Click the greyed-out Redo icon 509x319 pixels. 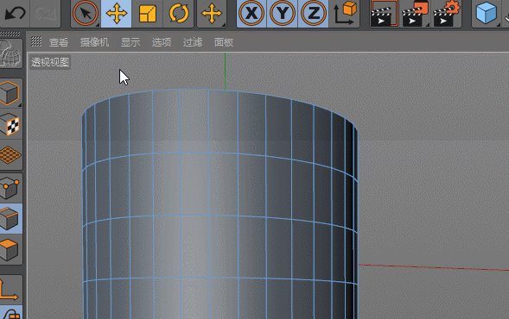[45, 13]
